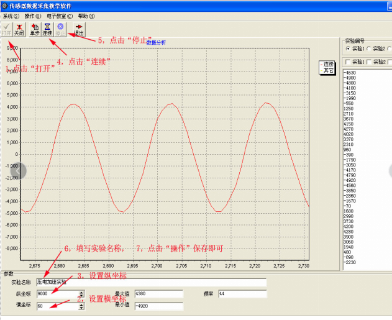Open the 系统(S) menu
Screen dimensions: 392x320
(11, 16)
